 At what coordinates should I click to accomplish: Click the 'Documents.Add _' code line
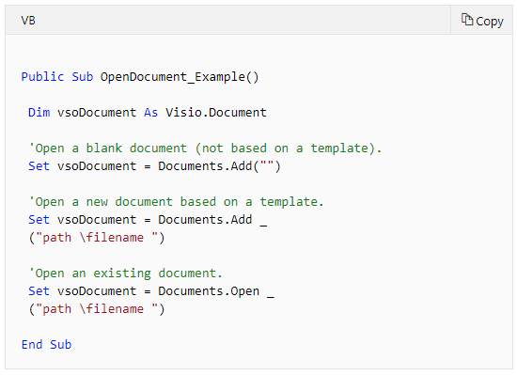(148, 220)
